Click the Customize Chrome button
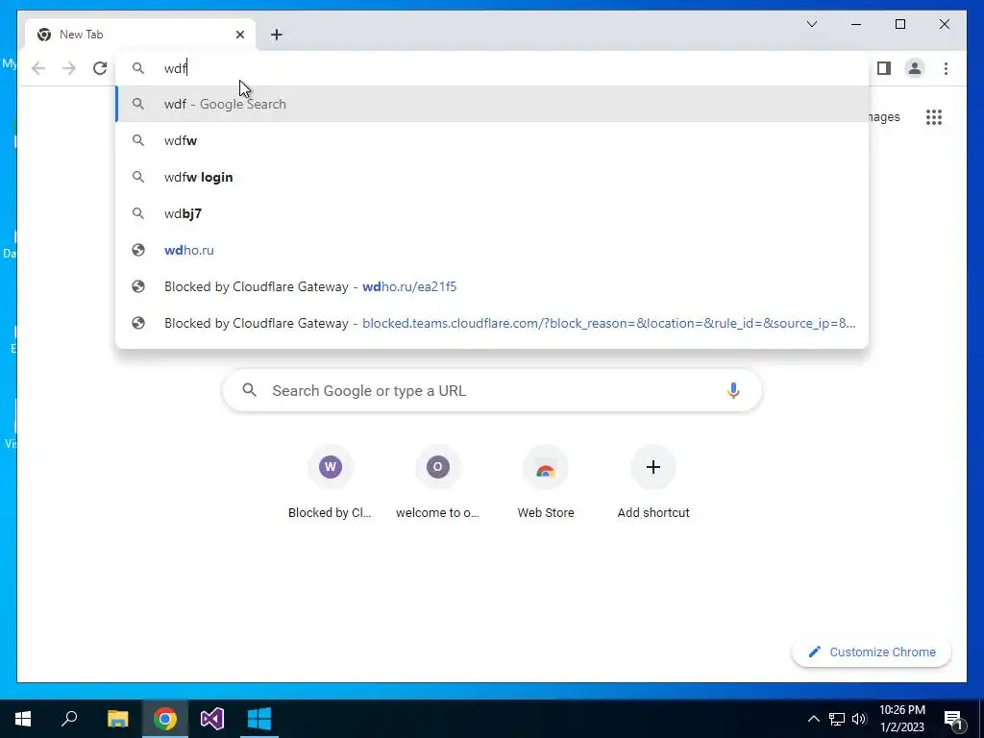The height and width of the screenshot is (738, 984). tap(872, 652)
